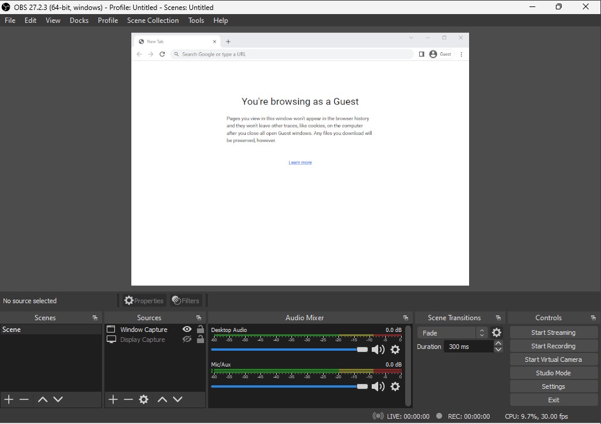Remove selected source with minus icon
Image resolution: width=601 pixels, height=424 pixels.
(x=128, y=399)
